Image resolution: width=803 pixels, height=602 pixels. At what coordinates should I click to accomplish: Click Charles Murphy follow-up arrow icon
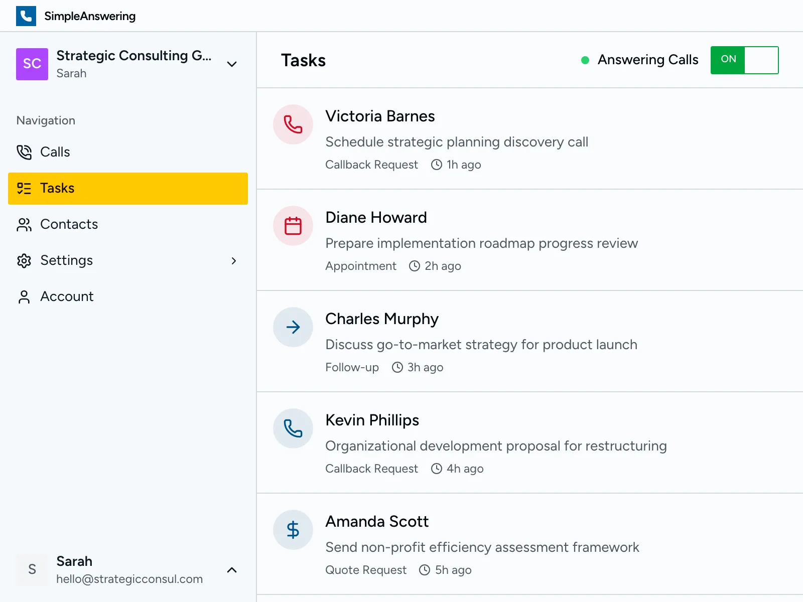[293, 327]
